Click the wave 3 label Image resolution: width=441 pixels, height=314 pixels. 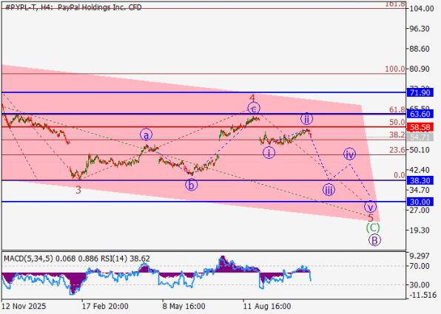tap(78, 190)
